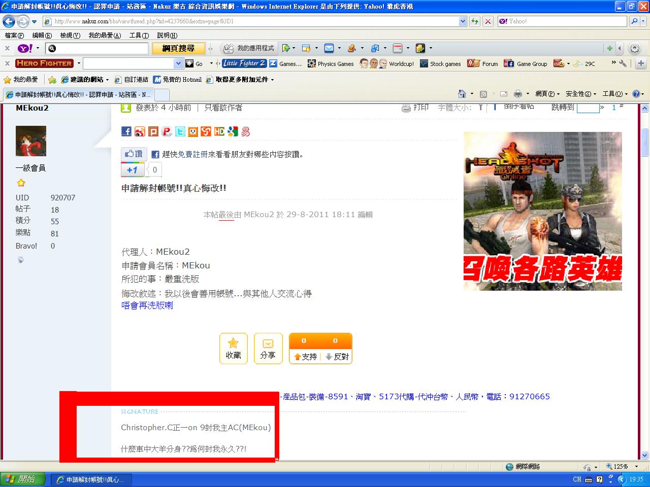Open the Yahoo! toolbar logo button
Image resolution: width=650 pixels, height=487 pixels.
click(25, 48)
